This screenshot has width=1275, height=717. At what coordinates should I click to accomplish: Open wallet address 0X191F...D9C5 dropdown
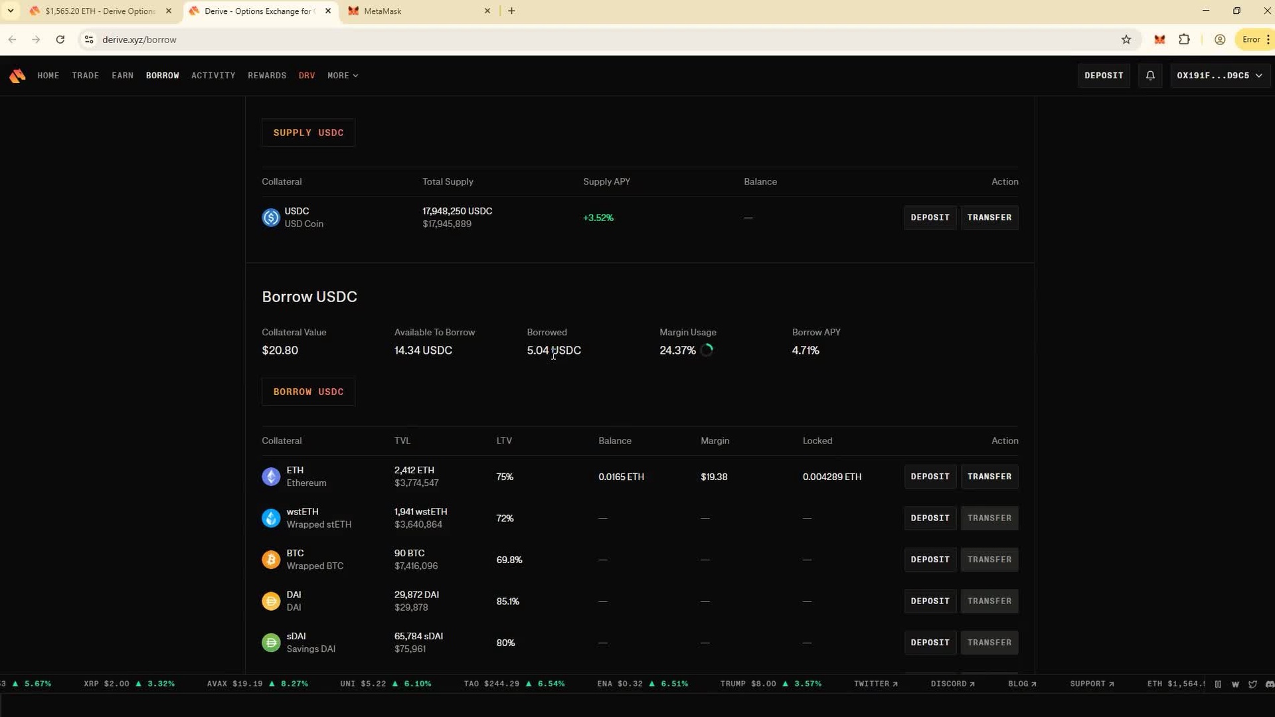[x=1219, y=76]
